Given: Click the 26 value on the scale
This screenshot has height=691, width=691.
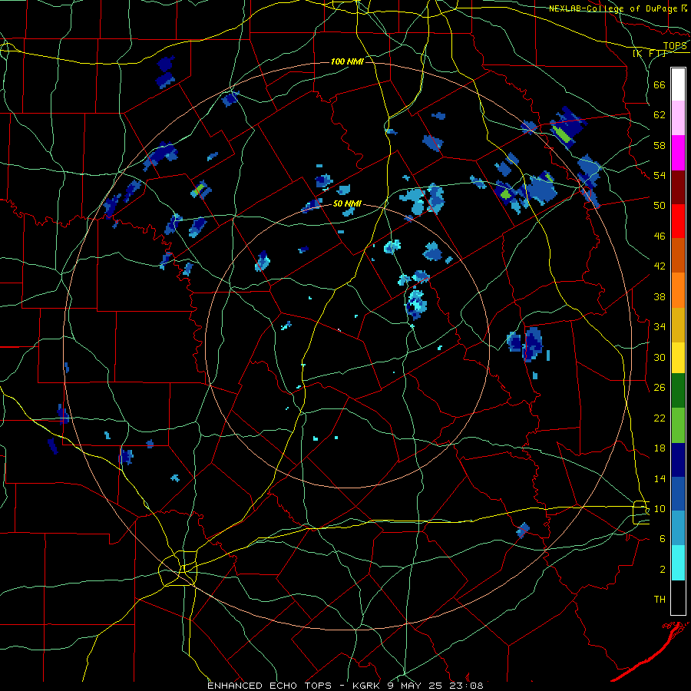Looking at the screenshot, I should (660, 388).
